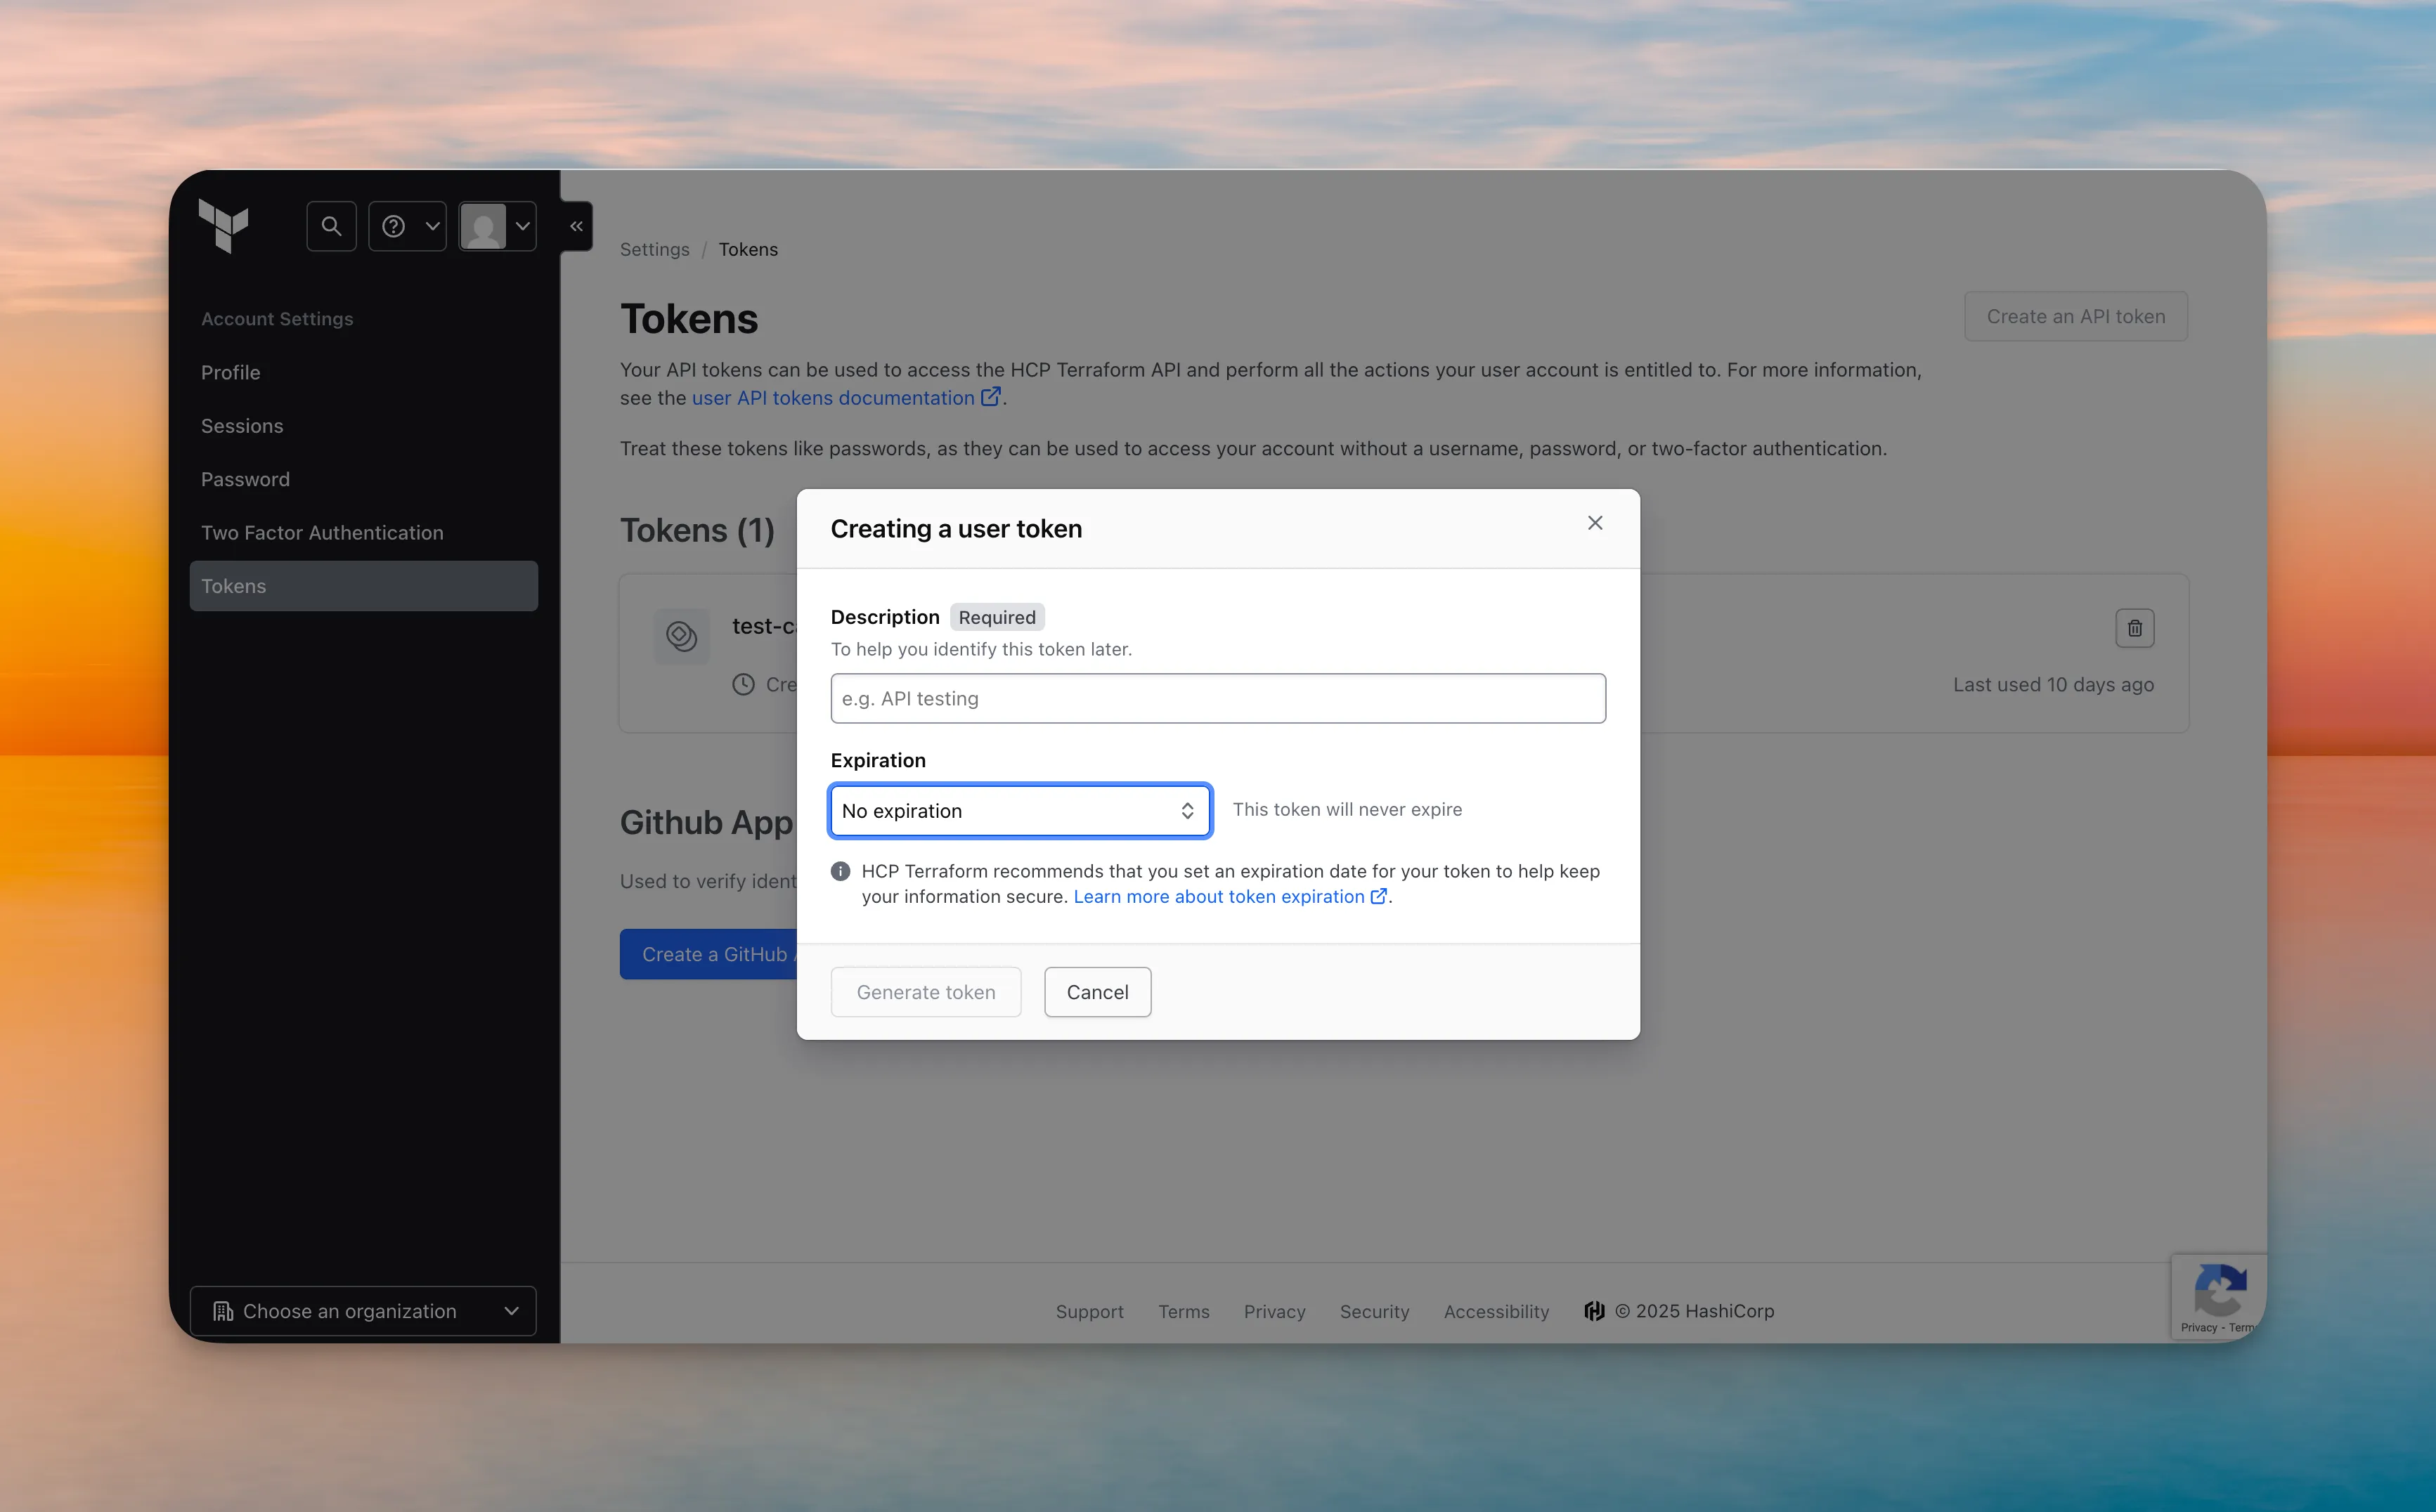Click the info icon in the expiration notice
The height and width of the screenshot is (1512, 2436).
(840, 871)
